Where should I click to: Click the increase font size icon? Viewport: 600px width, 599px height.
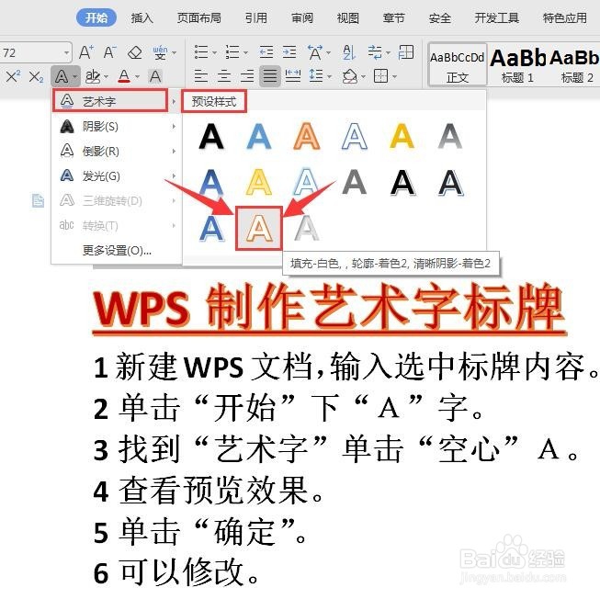click(85, 52)
